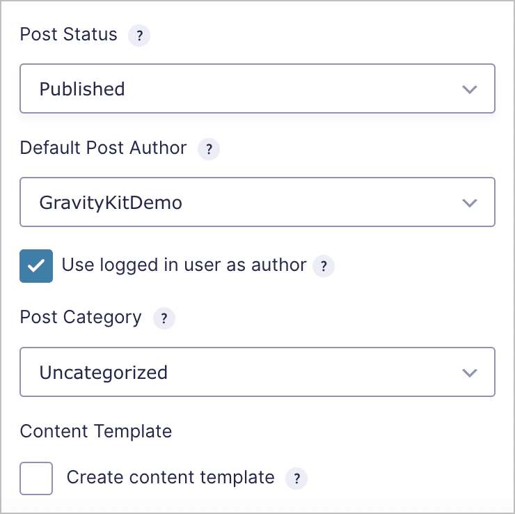Click the white checkmark inside blue checkbox
Screen dimensions: 515x514
tap(36, 265)
